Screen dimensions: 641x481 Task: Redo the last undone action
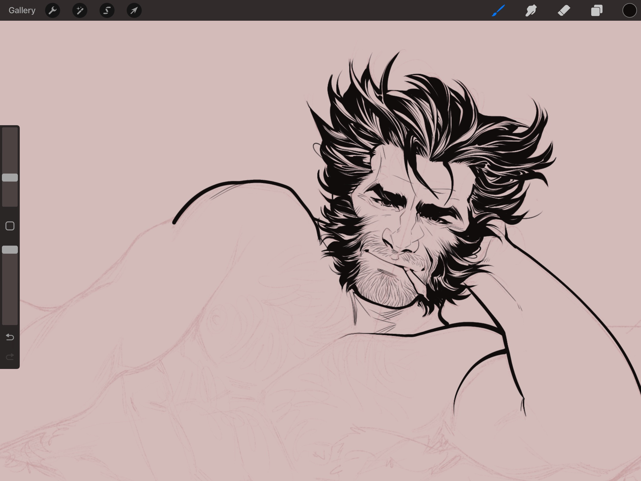tap(10, 357)
